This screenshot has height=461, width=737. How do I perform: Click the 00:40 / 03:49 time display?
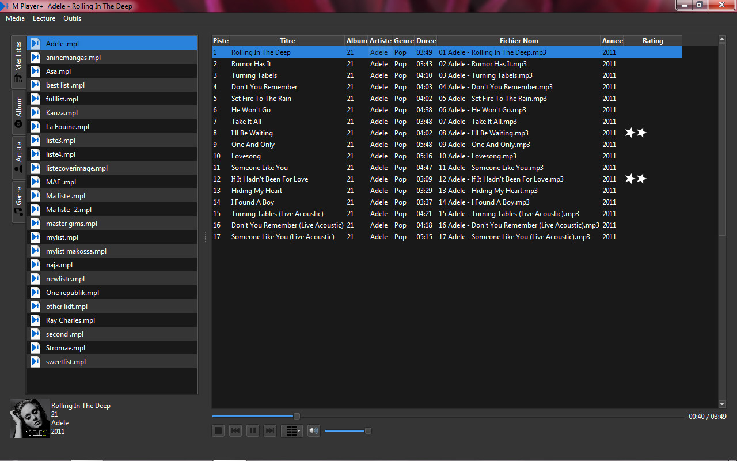[x=708, y=417]
